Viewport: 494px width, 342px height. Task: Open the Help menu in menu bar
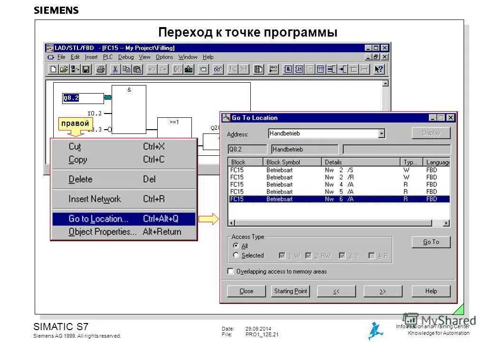click(208, 57)
